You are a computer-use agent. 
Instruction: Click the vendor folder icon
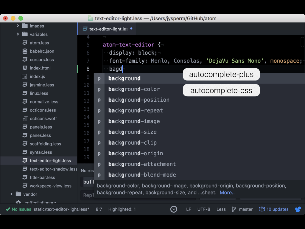(18, 194)
